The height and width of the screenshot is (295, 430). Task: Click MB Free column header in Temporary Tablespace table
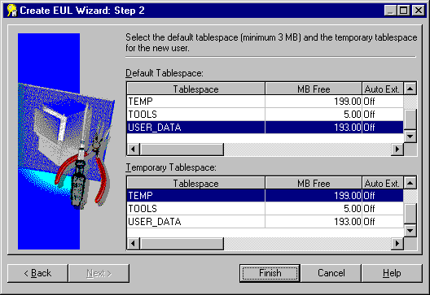click(314, 183)
